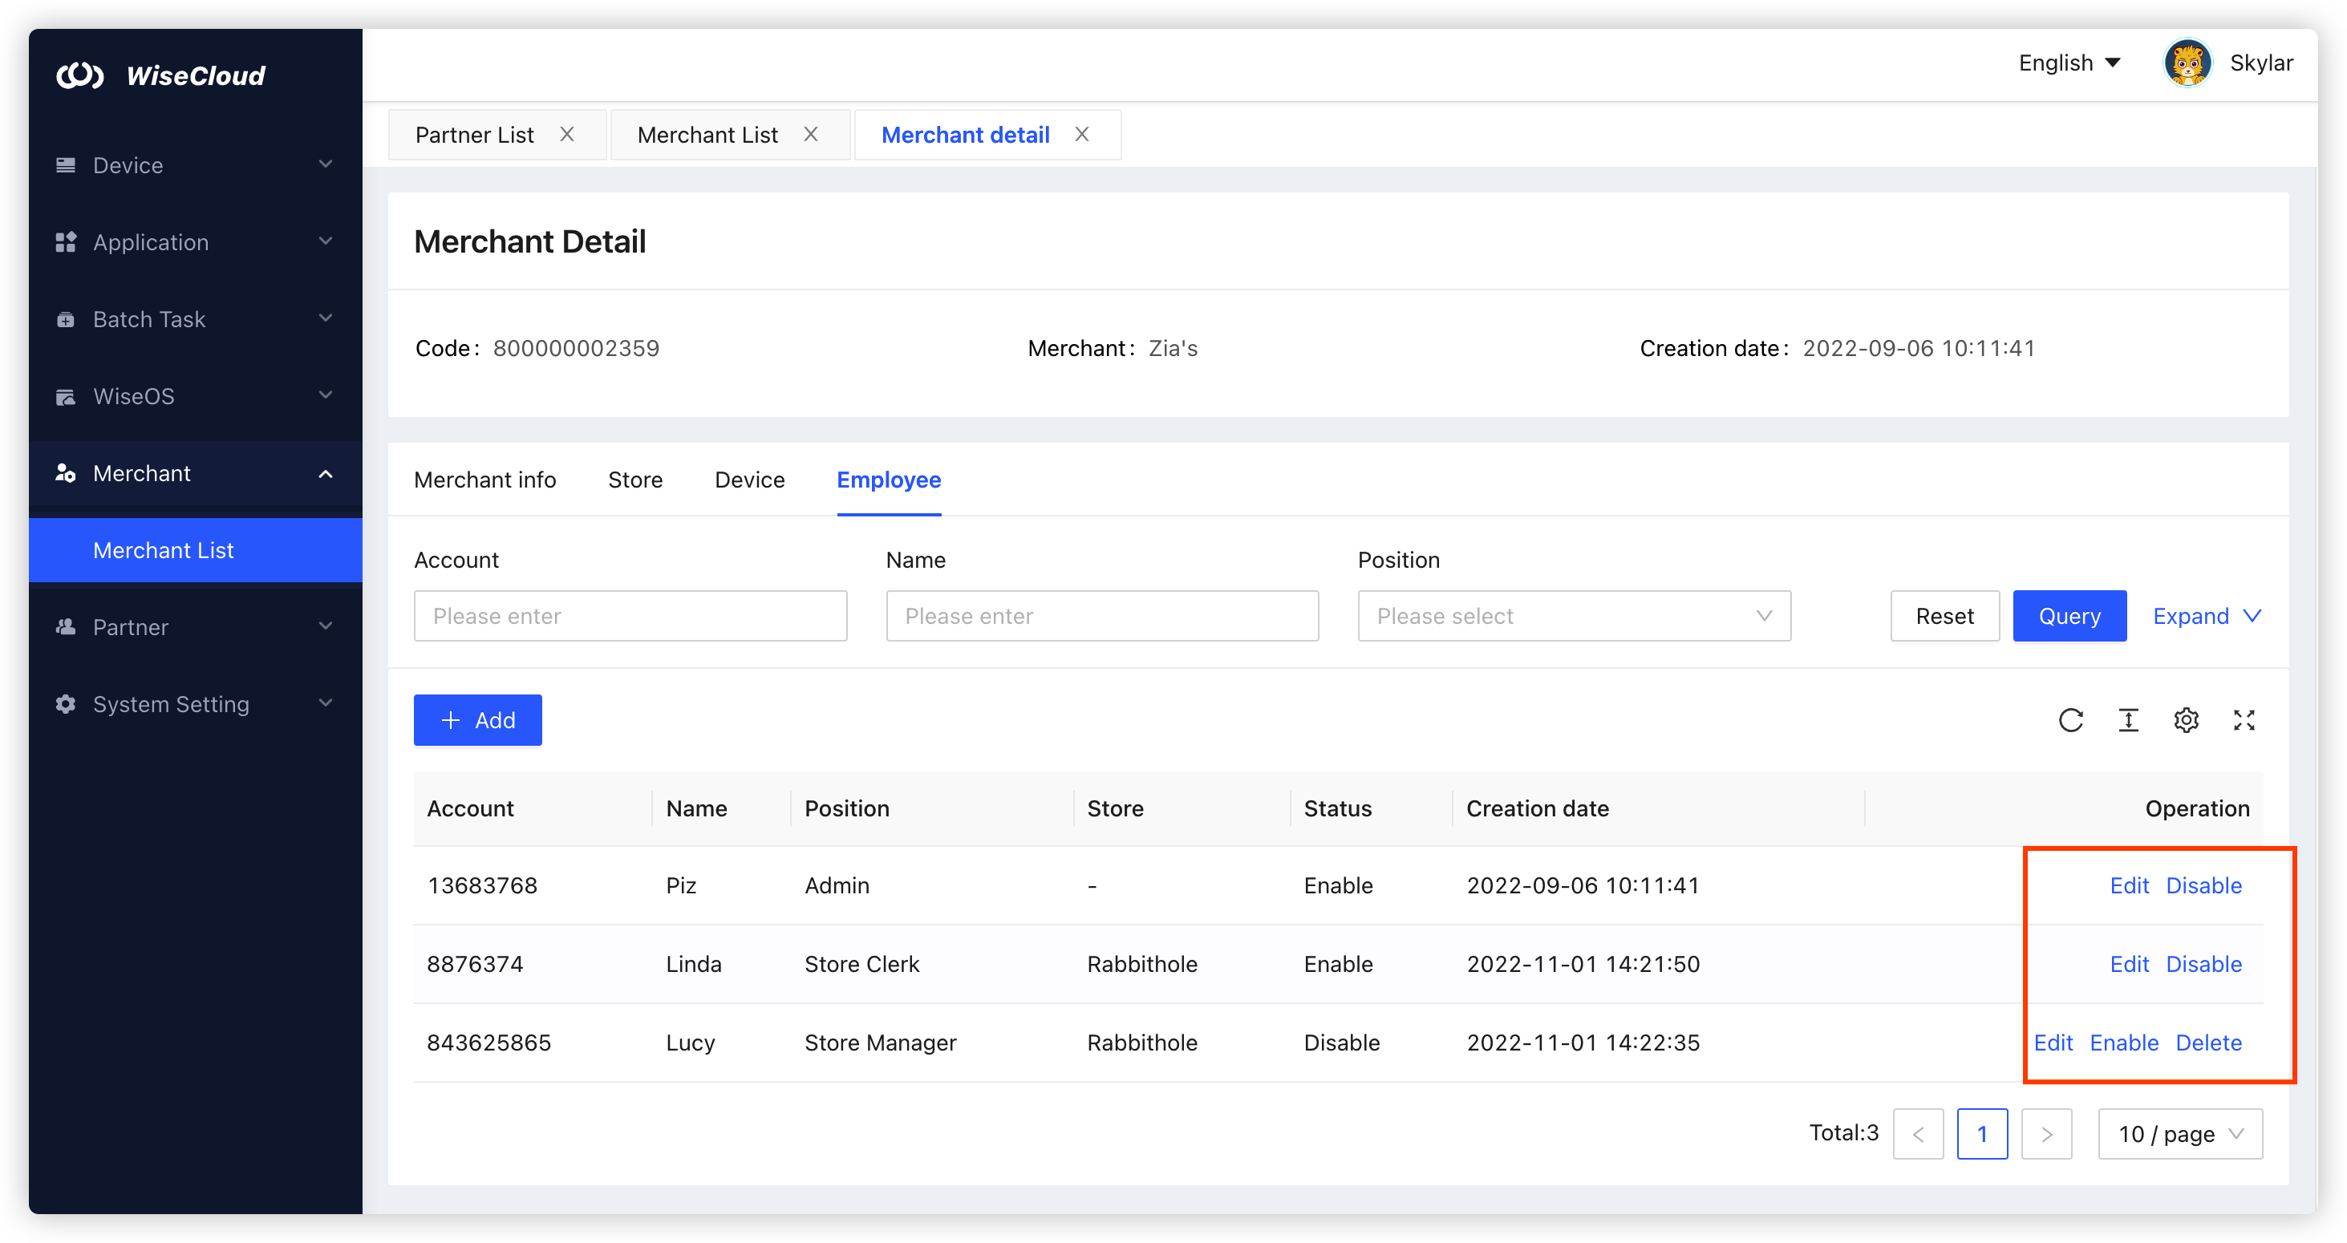Click the Account search input field

pos(630,616)
